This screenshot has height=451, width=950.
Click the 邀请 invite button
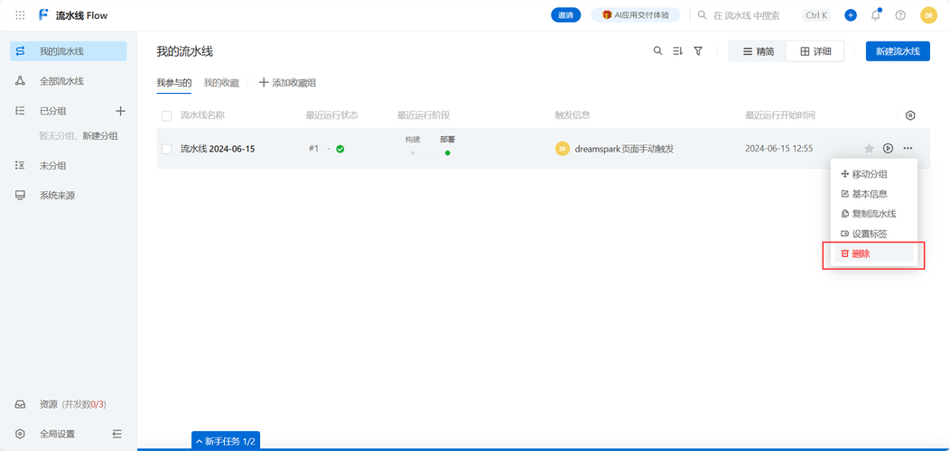pyautogui.click(x=566, y=15)
